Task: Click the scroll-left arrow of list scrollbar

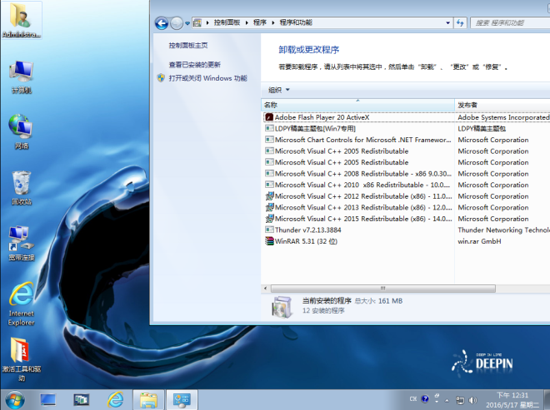Action: (266, 289)
